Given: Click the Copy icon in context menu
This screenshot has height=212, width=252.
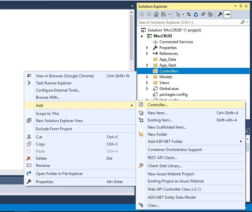Looking at the screenshot, I should point(29,144).
